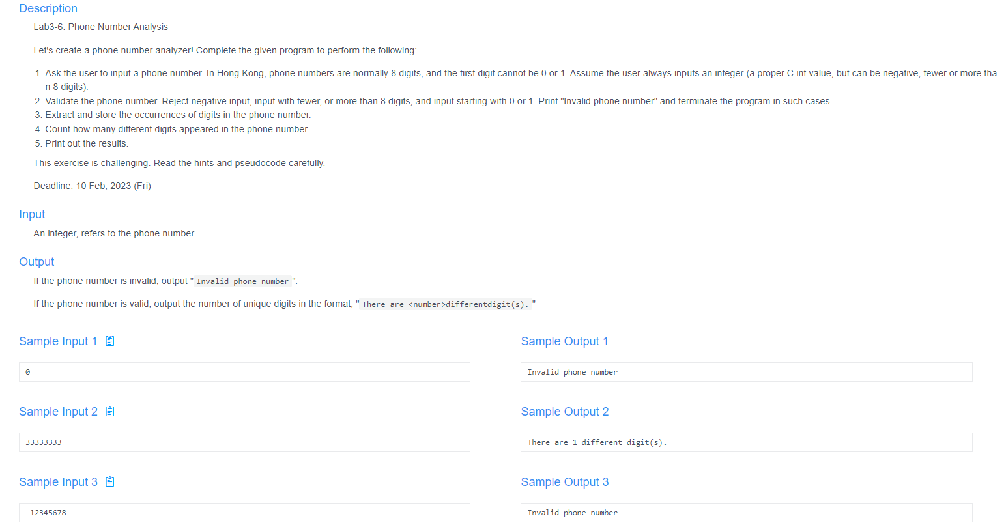Click the Sample Output 3 Invalid phone number box
The height and width of the screenshot is (529, 1006).
pos(745,513)
